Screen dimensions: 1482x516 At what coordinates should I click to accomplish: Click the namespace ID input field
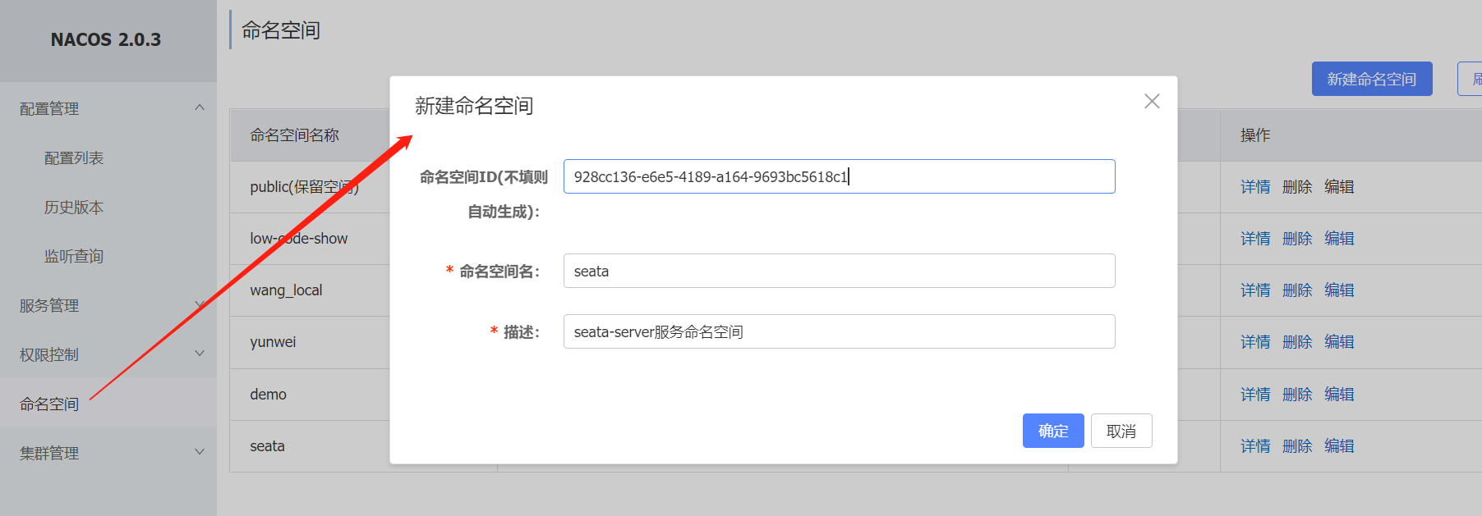[x=838, y=176]
